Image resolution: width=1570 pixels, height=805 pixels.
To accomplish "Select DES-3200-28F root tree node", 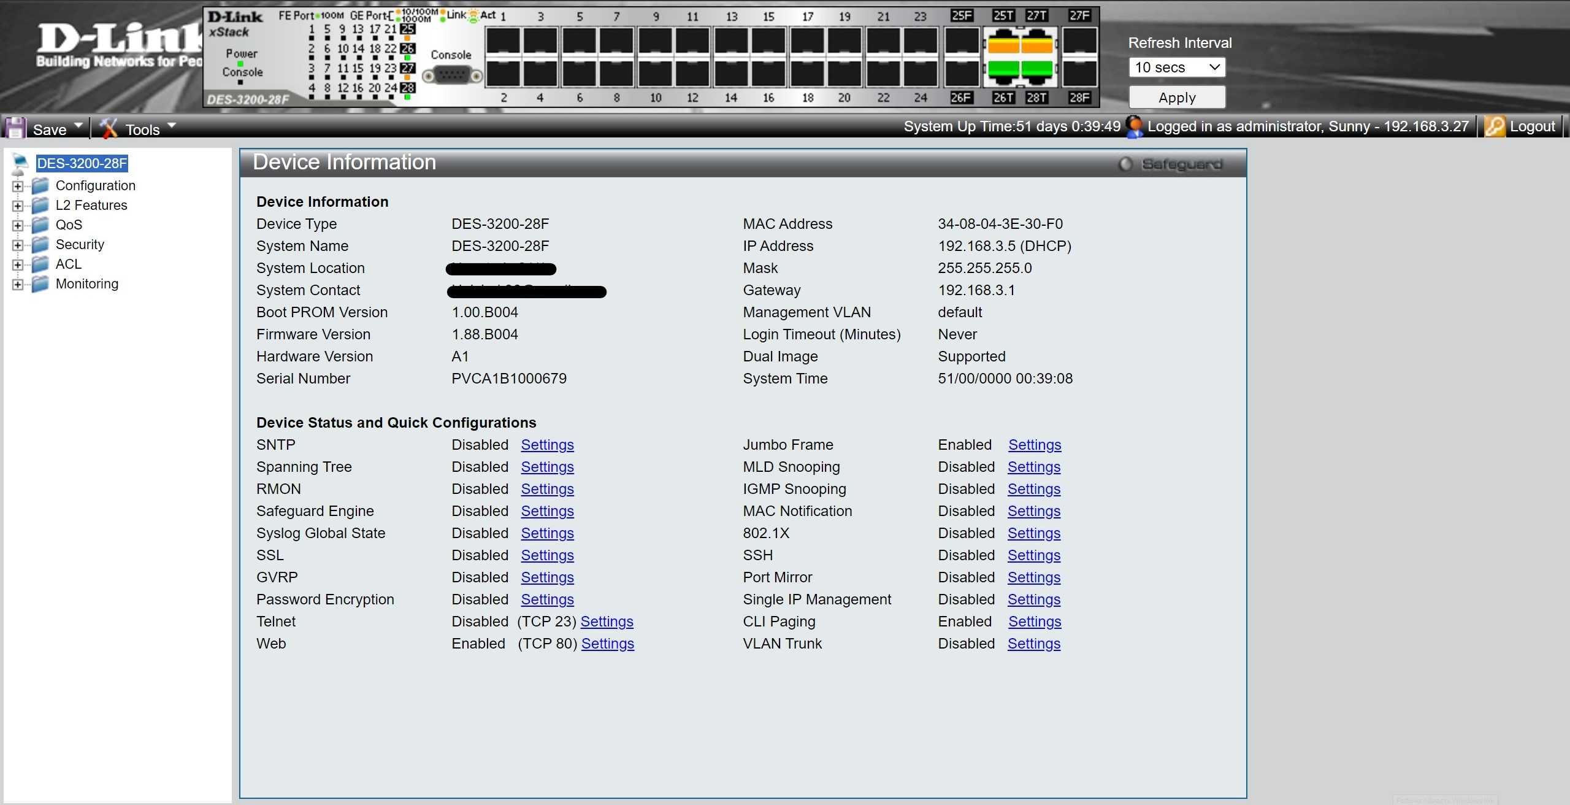I will click(x=82, y=163).
